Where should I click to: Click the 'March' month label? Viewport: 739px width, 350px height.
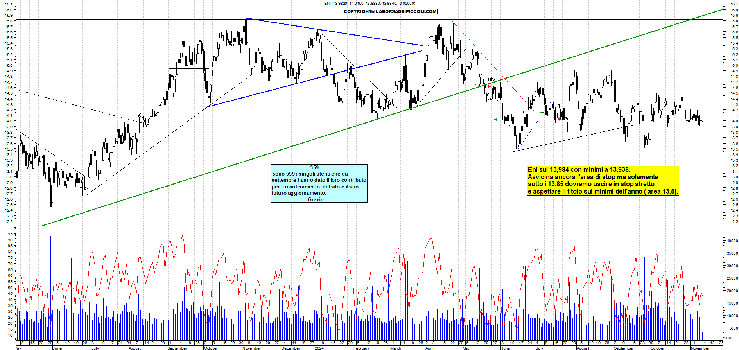[x=396, y=348]
